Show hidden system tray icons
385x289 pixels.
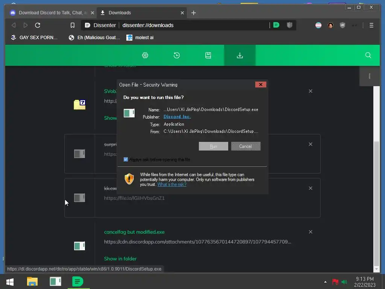(x=325, y=282)
